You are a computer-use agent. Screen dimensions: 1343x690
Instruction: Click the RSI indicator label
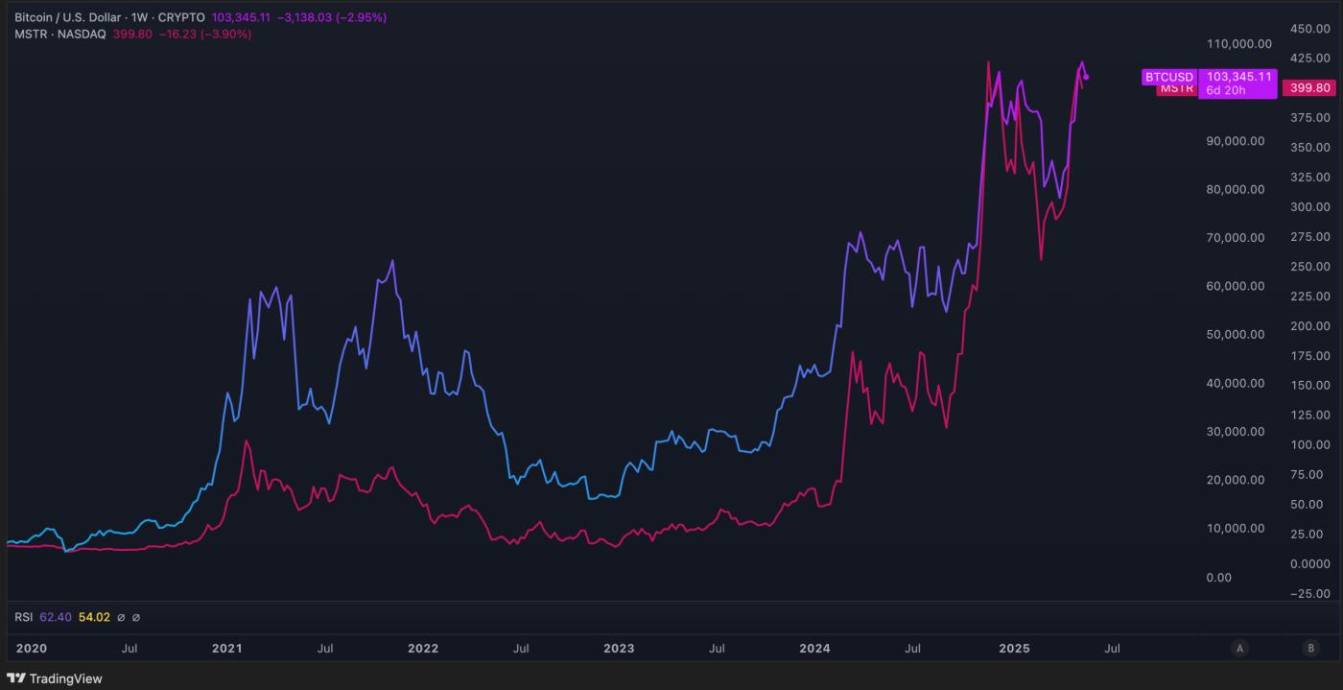click(x=23, y=617)
